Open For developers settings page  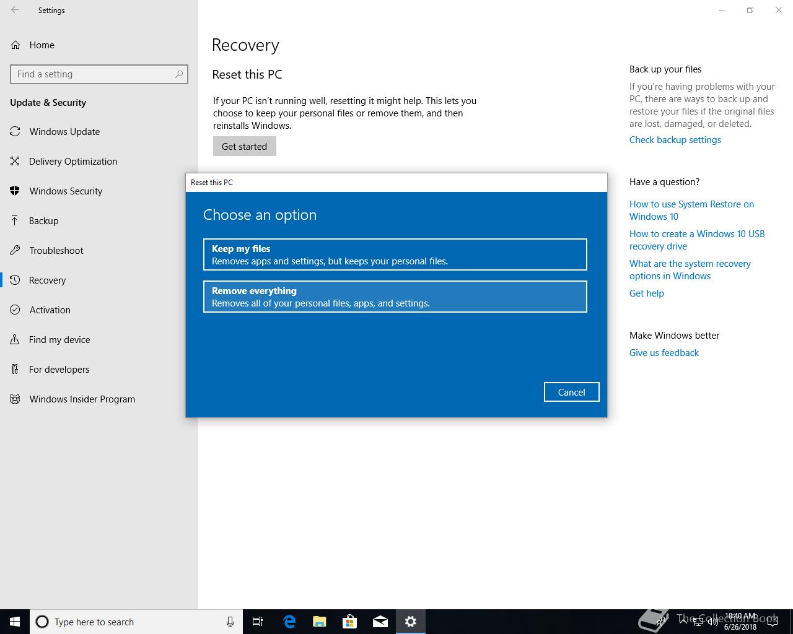(99, 369)
